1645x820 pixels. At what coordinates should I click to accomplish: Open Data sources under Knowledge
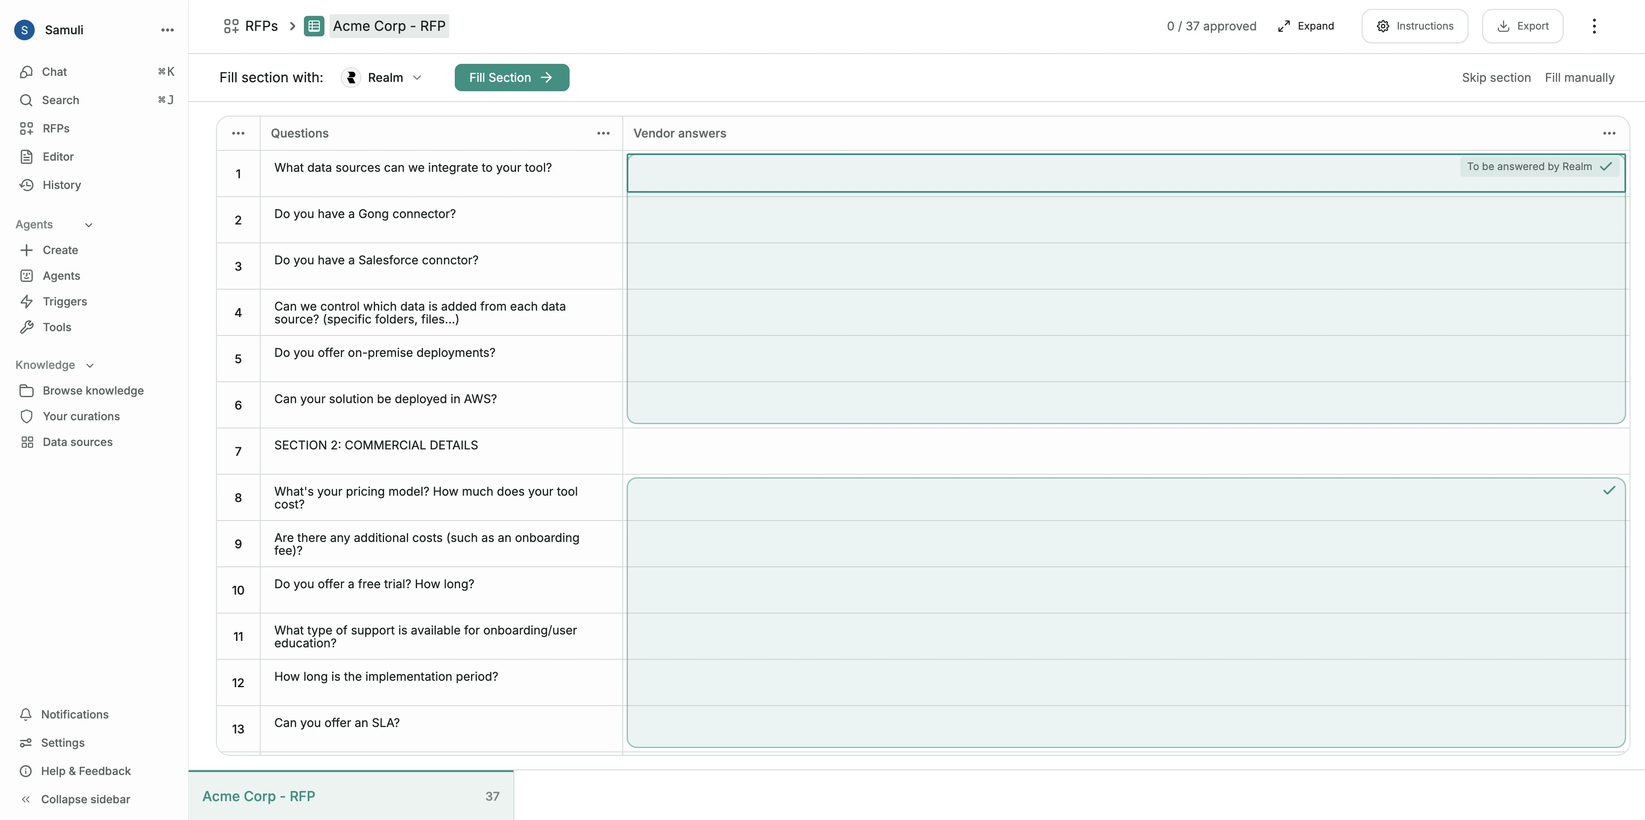77,442
